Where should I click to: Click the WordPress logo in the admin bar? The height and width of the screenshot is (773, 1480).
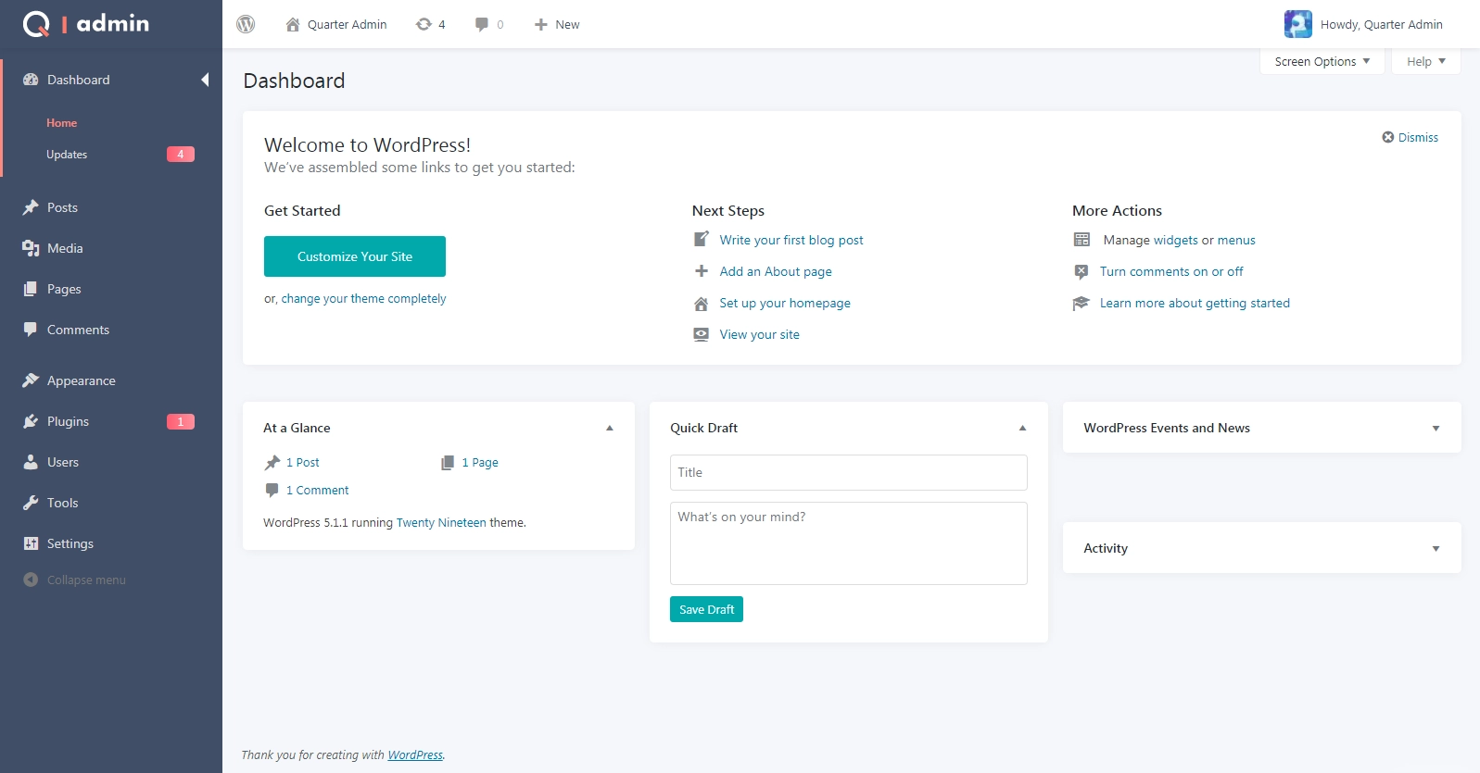[246, 24]
